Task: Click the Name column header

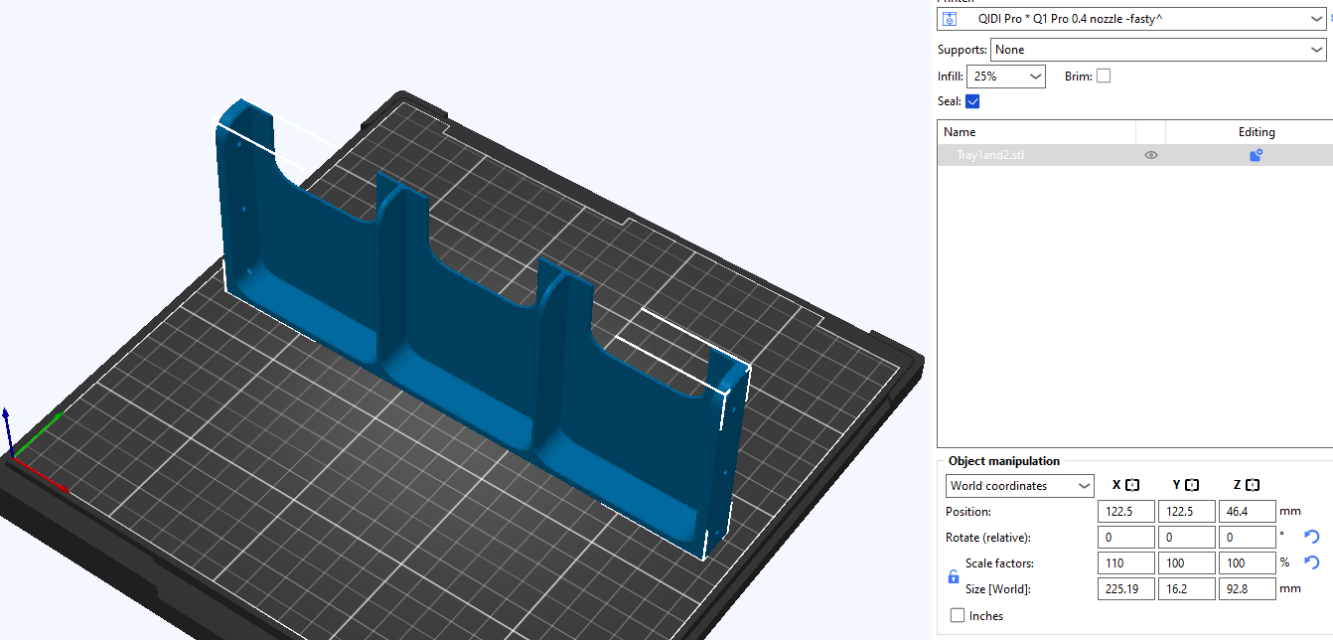Action: pos(960,132)
